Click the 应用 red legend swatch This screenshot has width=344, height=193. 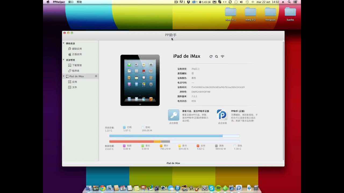[x=198, y=146]
